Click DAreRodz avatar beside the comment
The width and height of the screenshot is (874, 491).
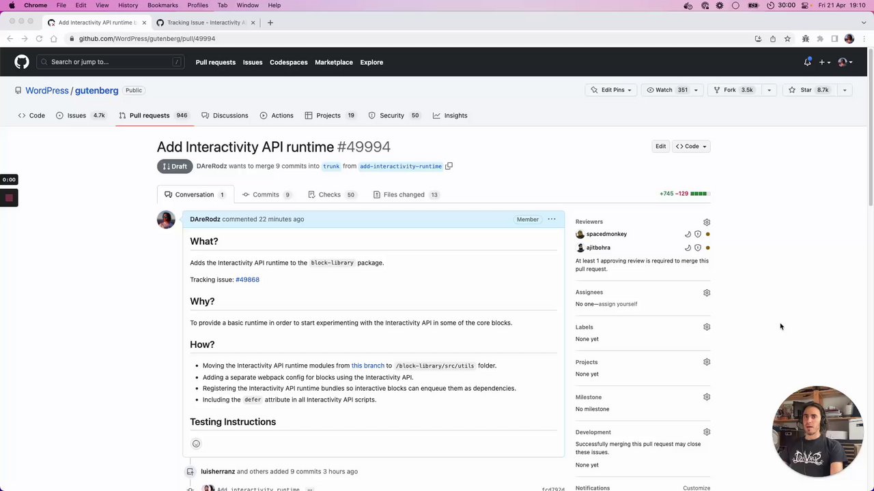(166, 220)
